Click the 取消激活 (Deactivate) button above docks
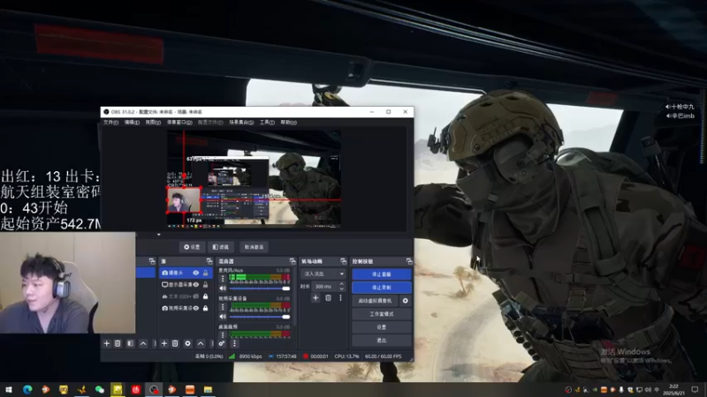The image size is (707, 397). coord(254,247)
